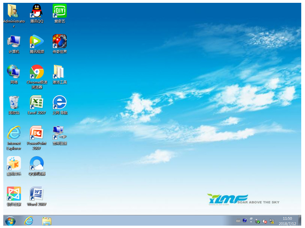This screenshot has width=305, height=228.
Task: Expand the hidden tray icons arrow
Action: [252, 220]
